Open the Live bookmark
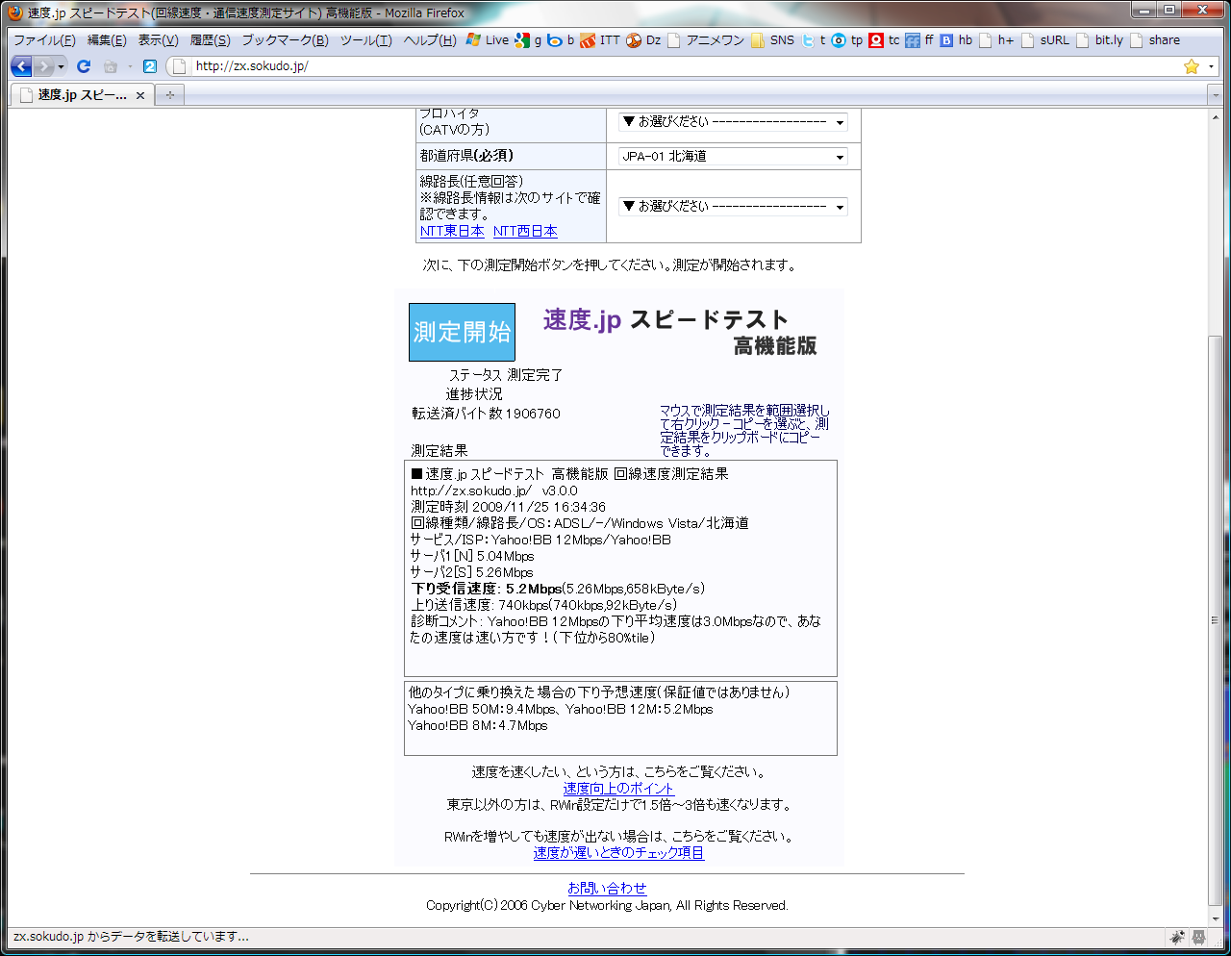This screenshot has height=956, width=1231. pos(488,40)
